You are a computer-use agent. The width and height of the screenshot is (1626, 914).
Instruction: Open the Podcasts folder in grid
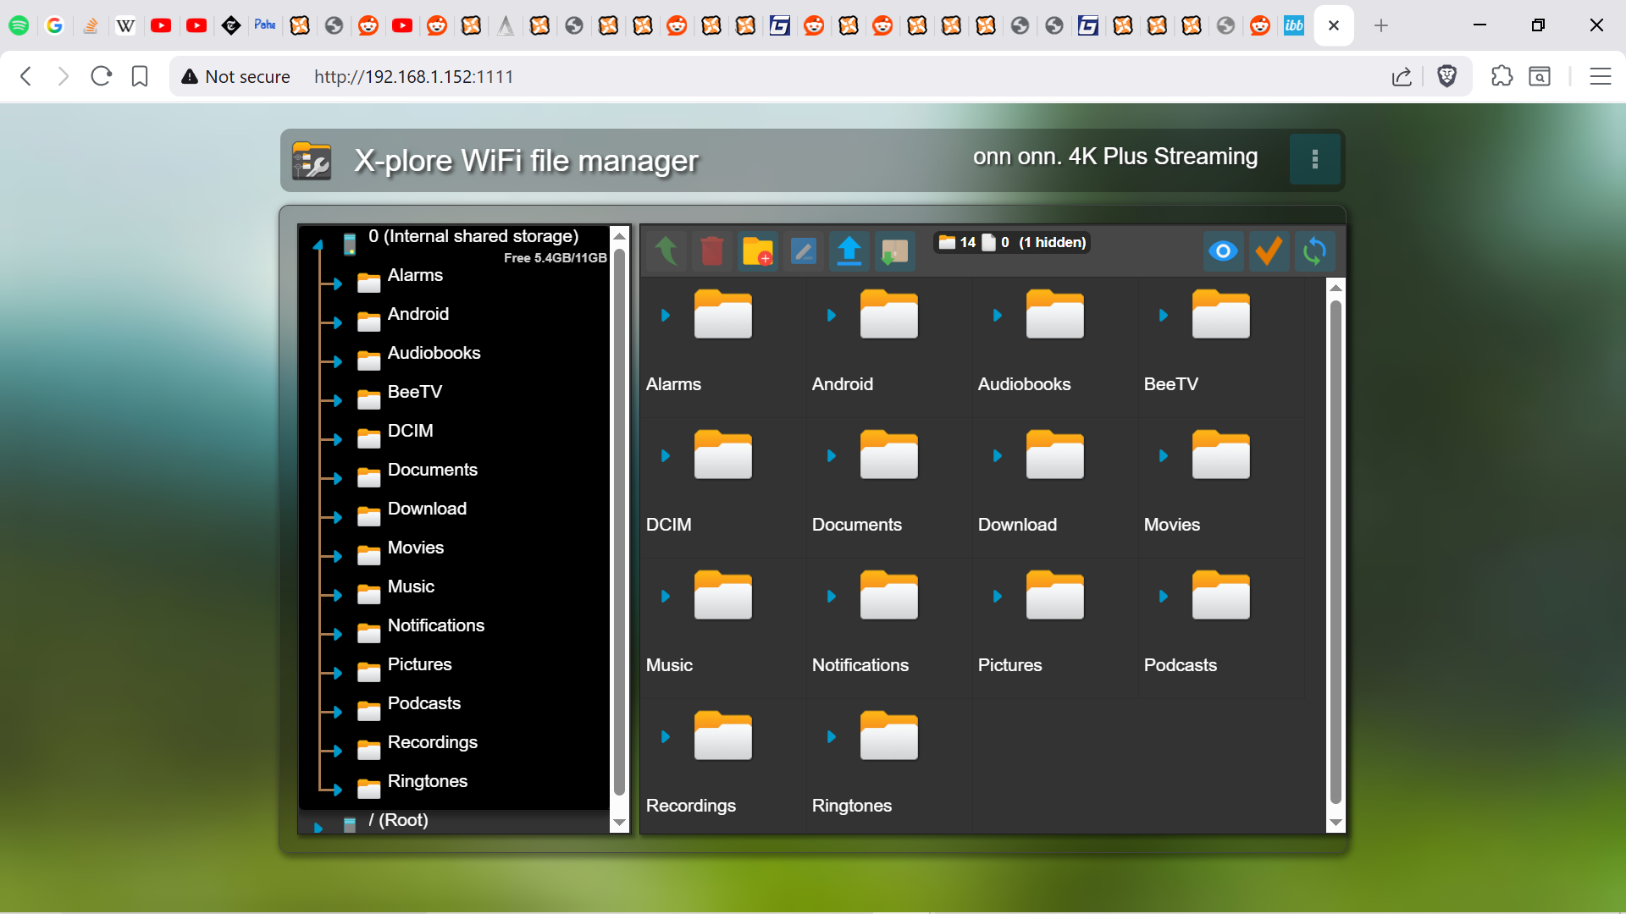(1220, 595)
